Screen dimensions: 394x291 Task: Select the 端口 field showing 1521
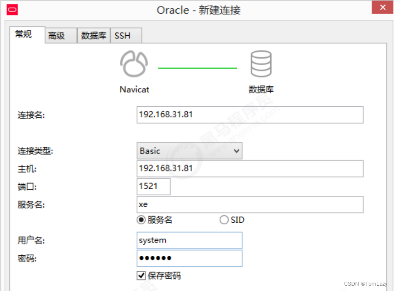click(x=153, y=186)
